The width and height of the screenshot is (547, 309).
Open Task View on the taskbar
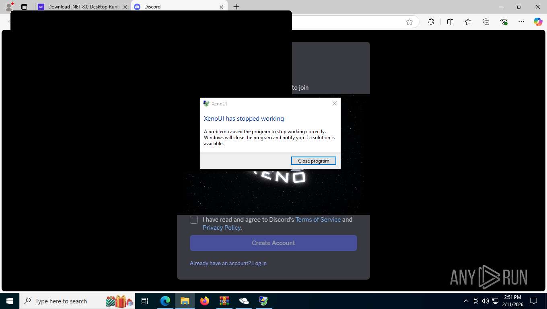(145, 301)
